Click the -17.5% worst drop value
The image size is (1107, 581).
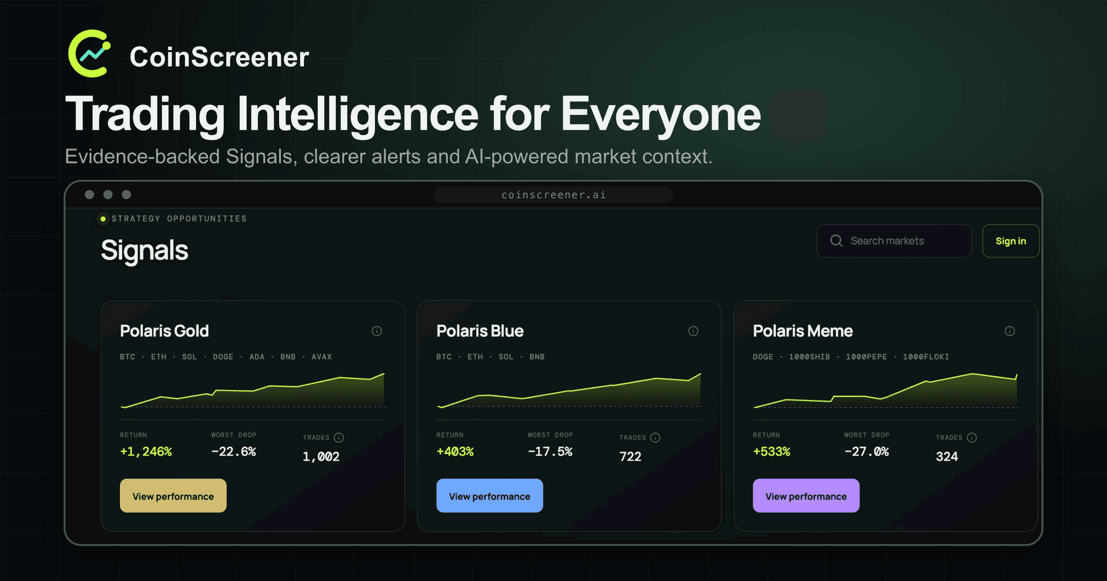tap(550, 452)
